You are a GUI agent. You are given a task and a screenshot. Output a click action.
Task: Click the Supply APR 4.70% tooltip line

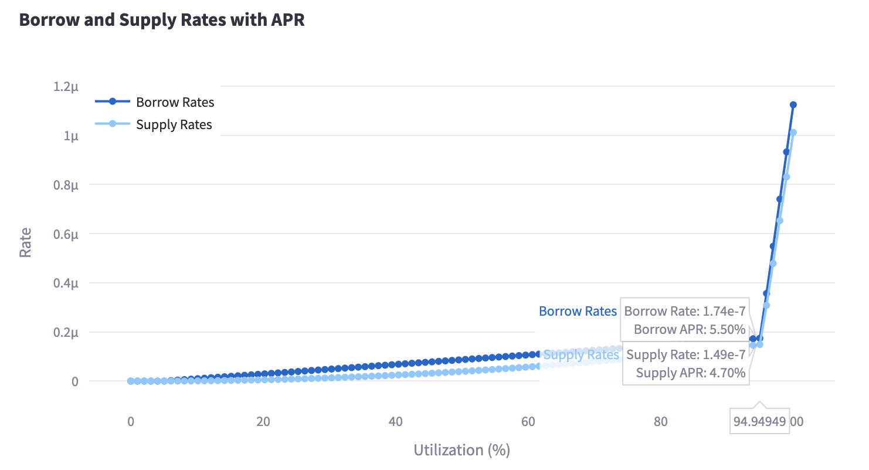pyautogui.click(x=690, y=373)
